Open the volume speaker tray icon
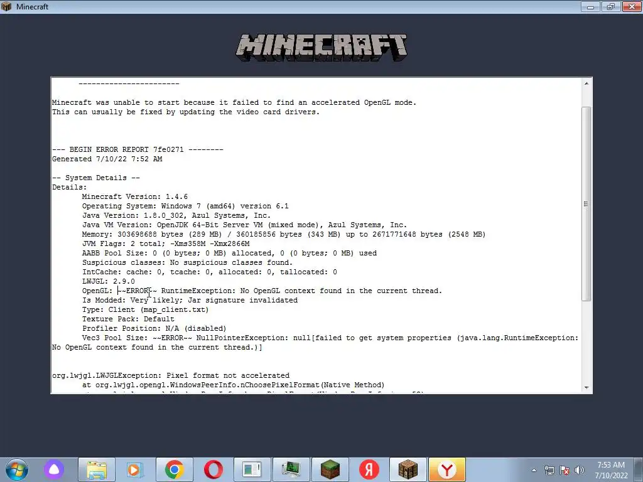 point(579,470)
